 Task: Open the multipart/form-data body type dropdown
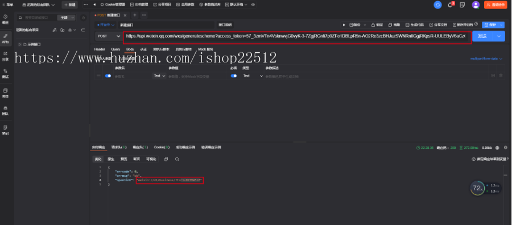486,59
